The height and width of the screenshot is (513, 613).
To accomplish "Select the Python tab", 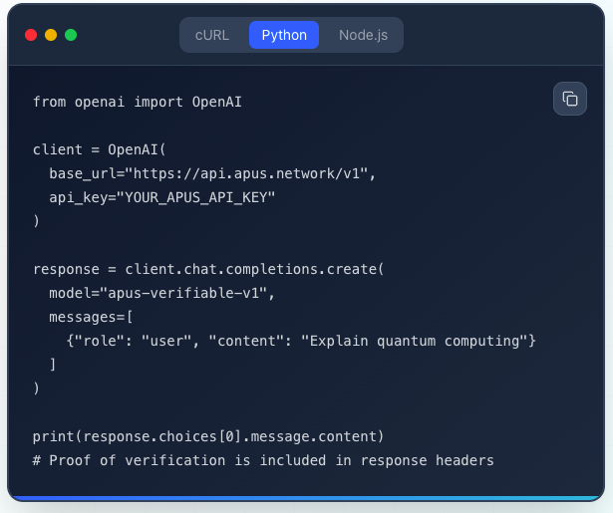I will pos(284,35).
